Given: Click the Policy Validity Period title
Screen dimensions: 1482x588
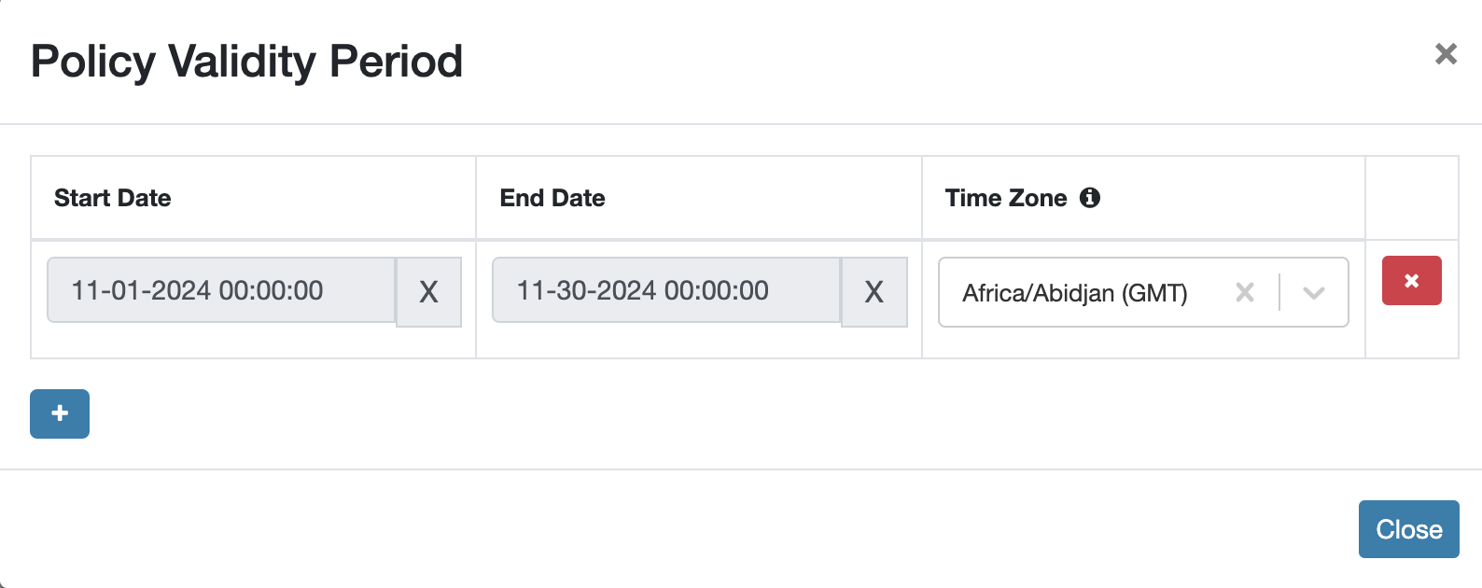Looking at the screenshot, I should tap(246, 62).
